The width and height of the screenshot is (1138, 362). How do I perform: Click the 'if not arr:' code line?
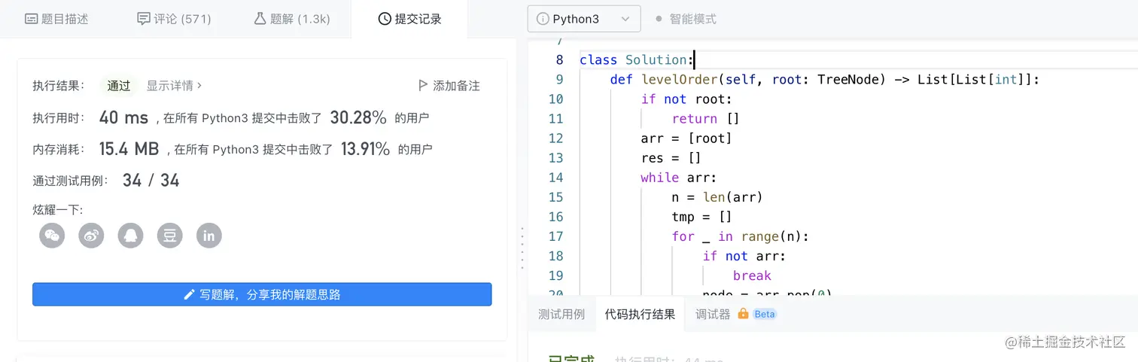coord(744,256)
